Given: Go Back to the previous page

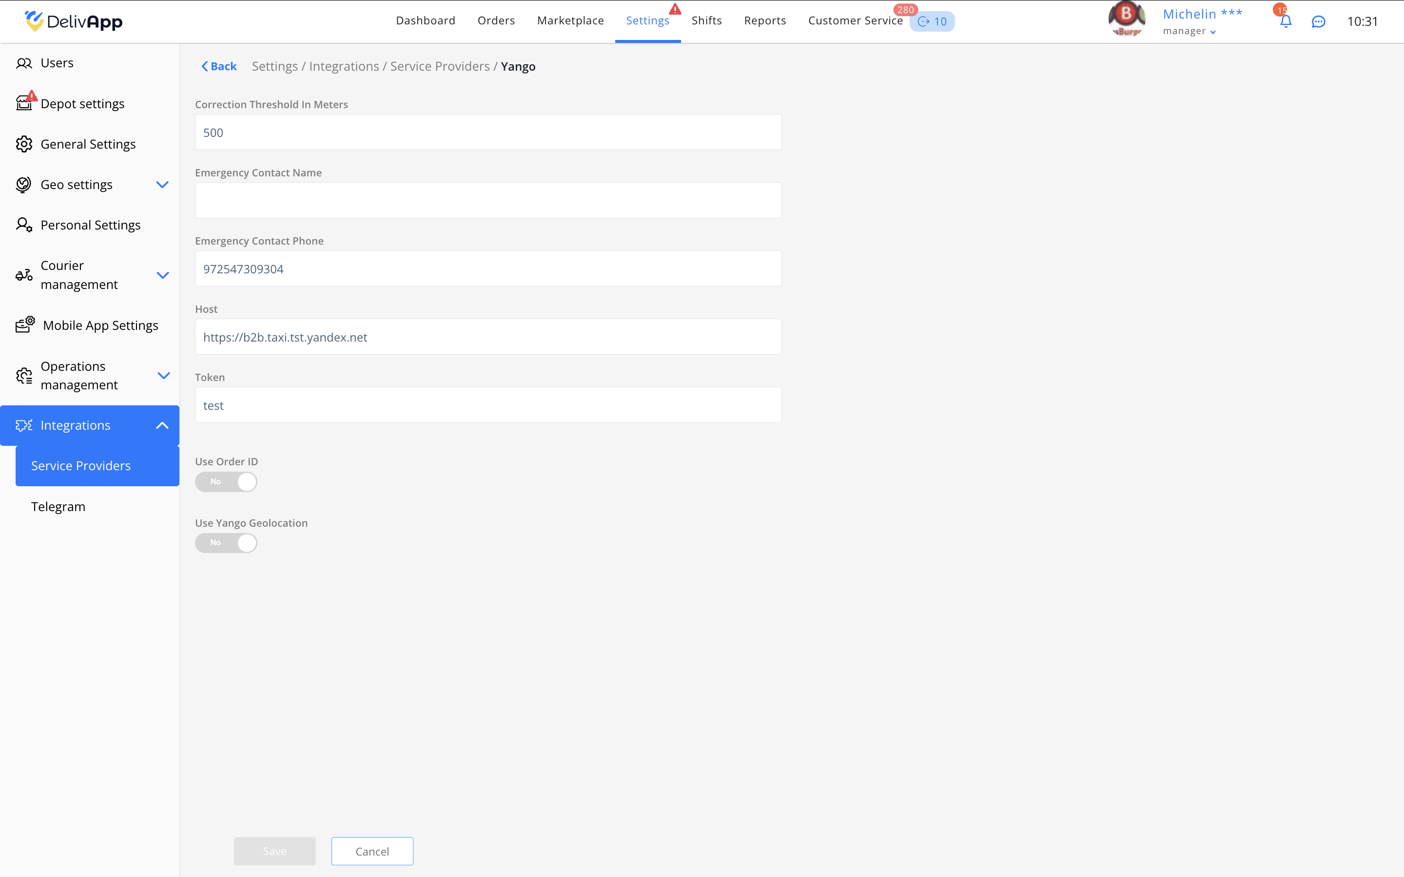Looking at the screenshot, I should pos(219,66).
